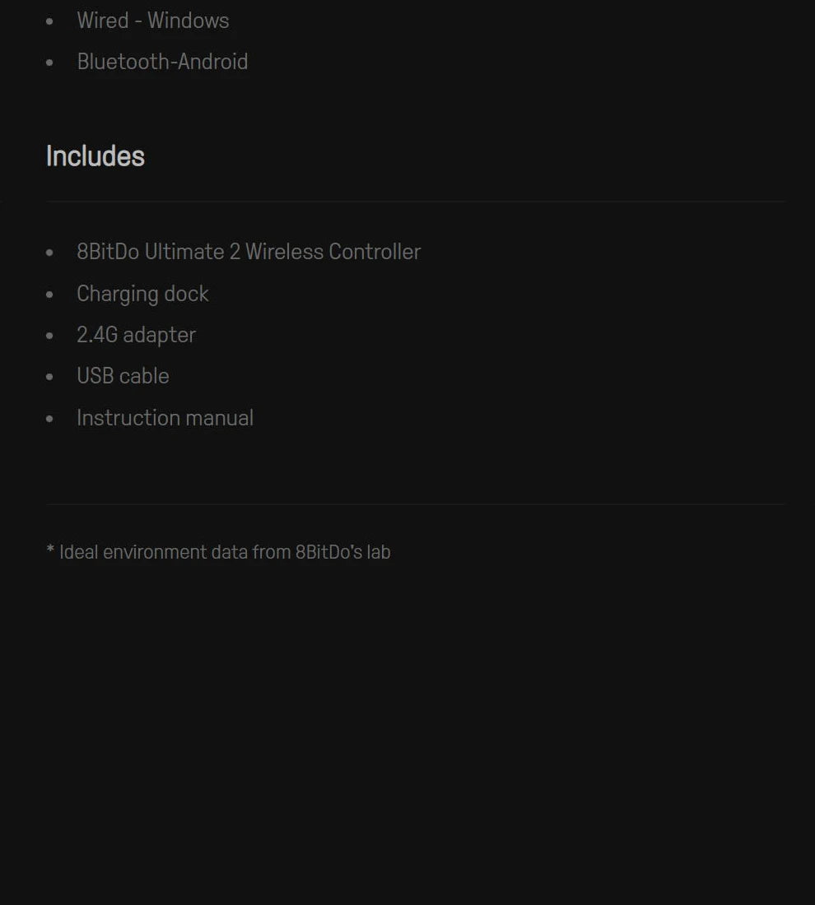This screenshot has width=815, height=905.
Task: Click the divider line above the footnote
Action: pos(416,504)
